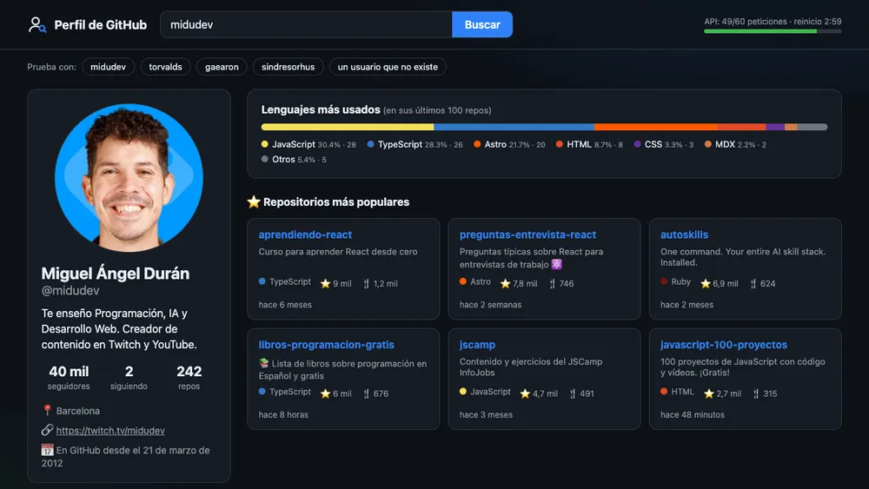This screenshot has height=489, width=869.
Task: Click the 242 repos stat
Action: point(189,377)
